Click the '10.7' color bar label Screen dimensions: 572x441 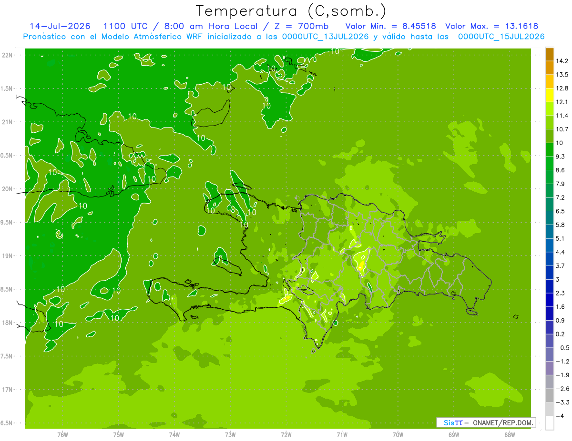[x=562, y=129]
